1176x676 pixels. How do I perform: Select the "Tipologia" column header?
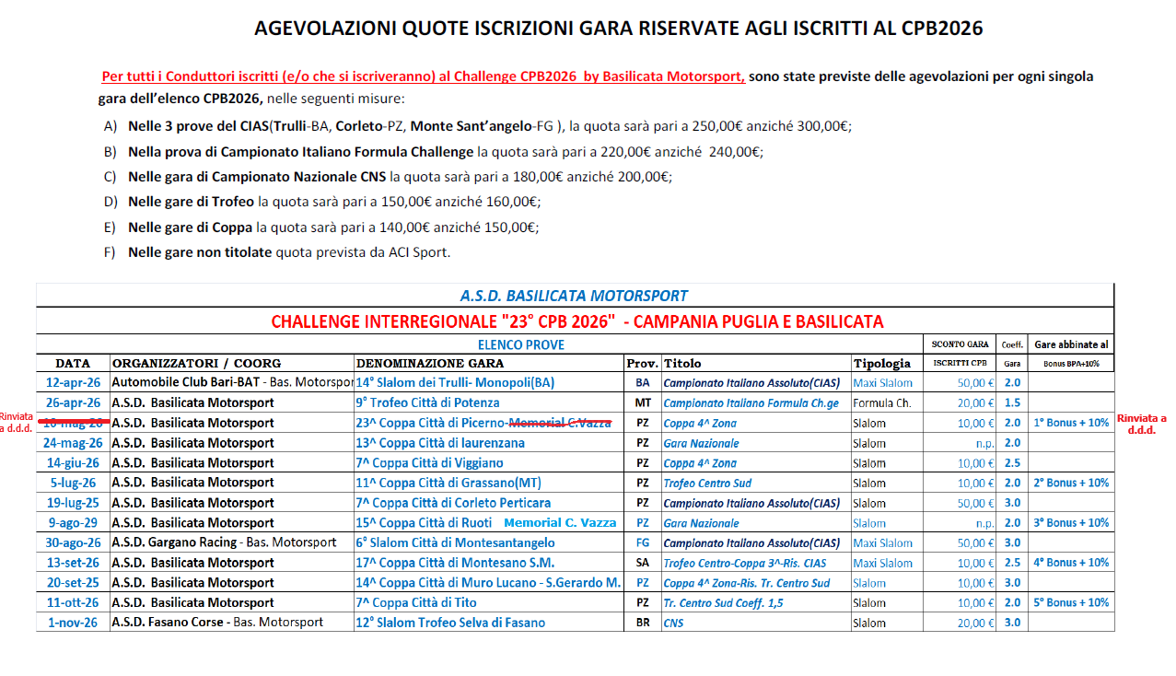coord(881,363)
